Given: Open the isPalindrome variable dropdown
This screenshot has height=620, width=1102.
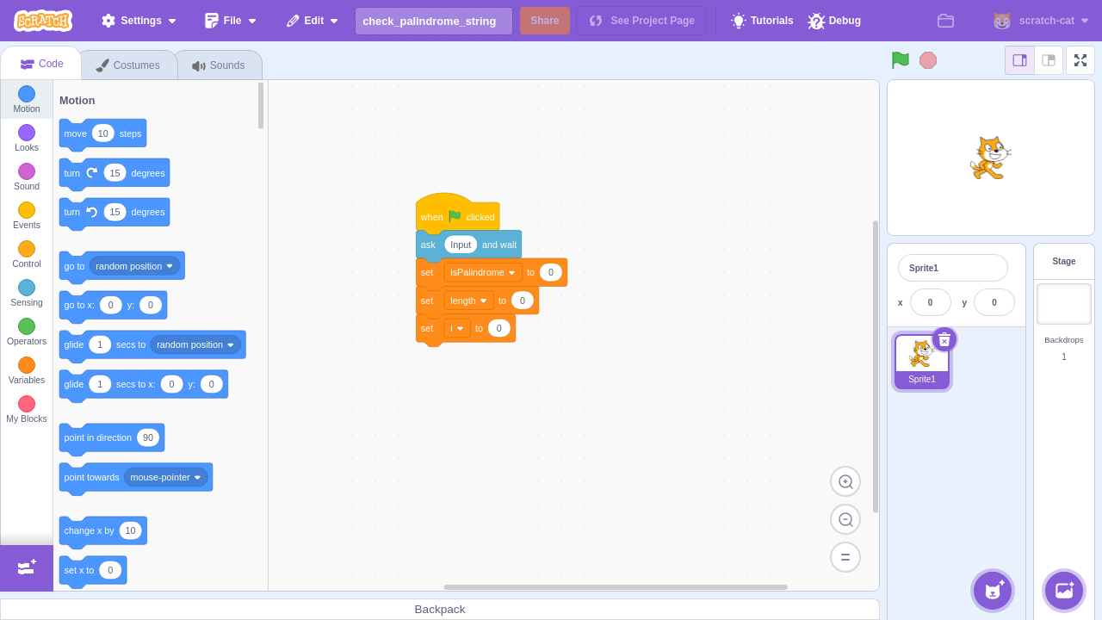Looking at the screenshot, I should 483,272.
